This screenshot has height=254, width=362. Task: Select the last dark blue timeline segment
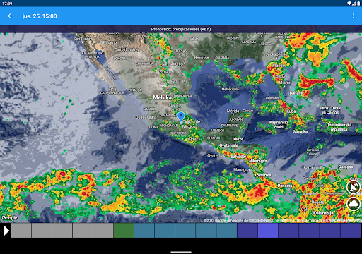pyautogui.click(x=351, y=230)
